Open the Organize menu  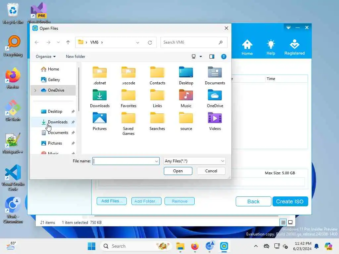(46, 57)
